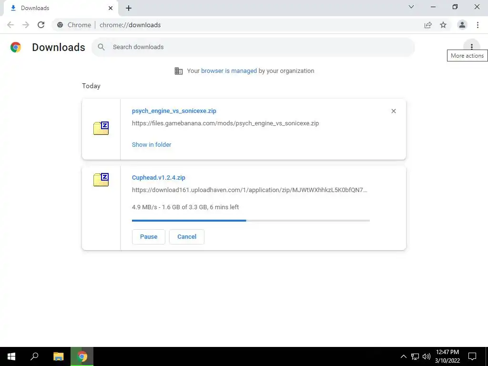Click the address bar URL chrome://downloads
The image size is (488, 366).
130,25
